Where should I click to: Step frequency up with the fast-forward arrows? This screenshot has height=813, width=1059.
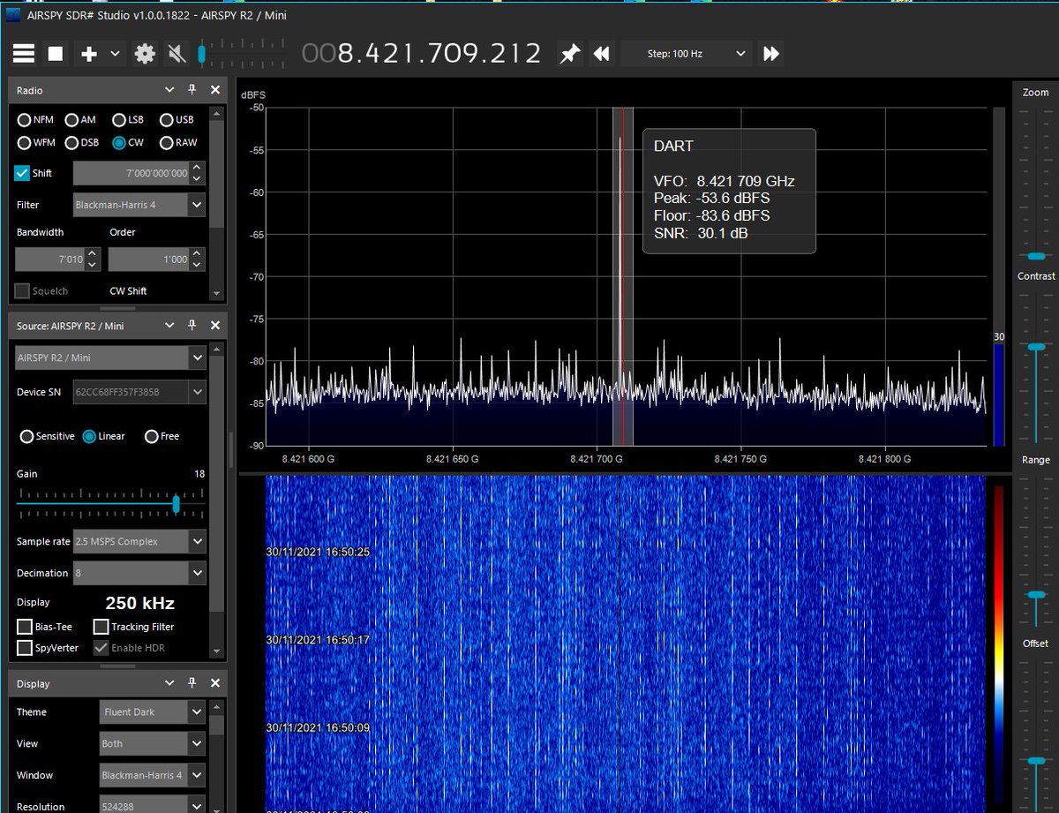(771, 54)
